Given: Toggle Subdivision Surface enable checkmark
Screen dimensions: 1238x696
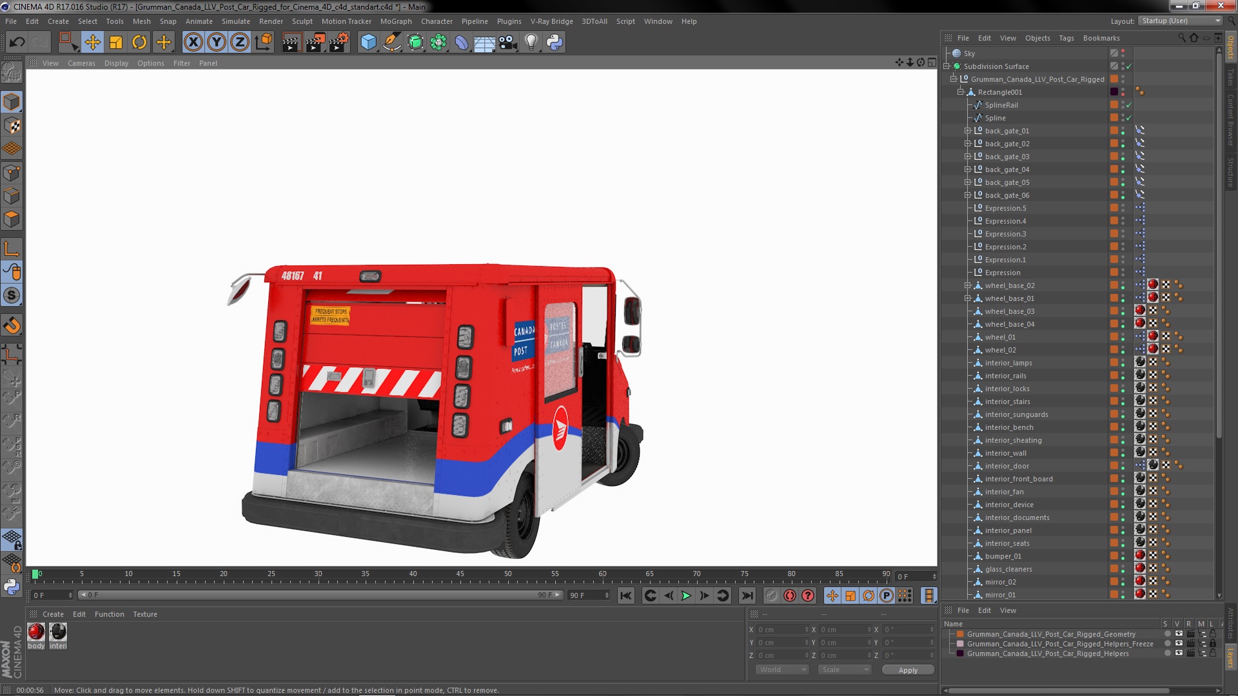Looking at the screenshot, I should 1129,66.
